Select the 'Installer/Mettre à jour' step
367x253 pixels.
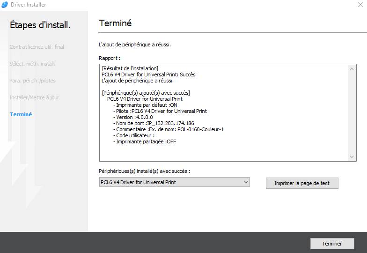(x=34, y=97)
